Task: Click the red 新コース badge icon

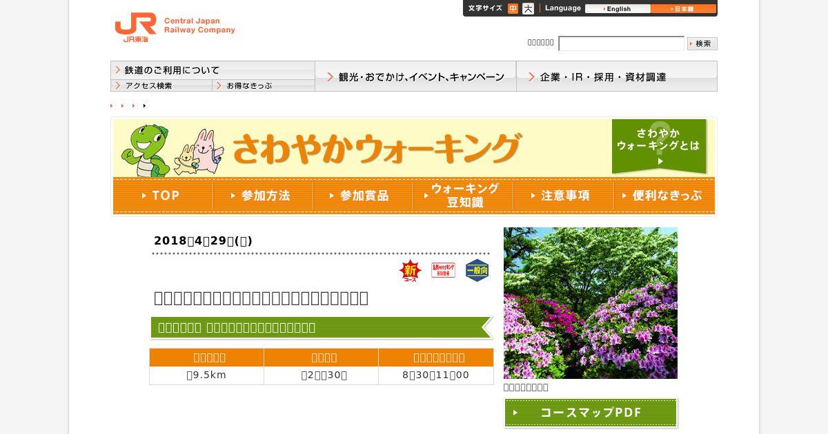Action: 410,271
